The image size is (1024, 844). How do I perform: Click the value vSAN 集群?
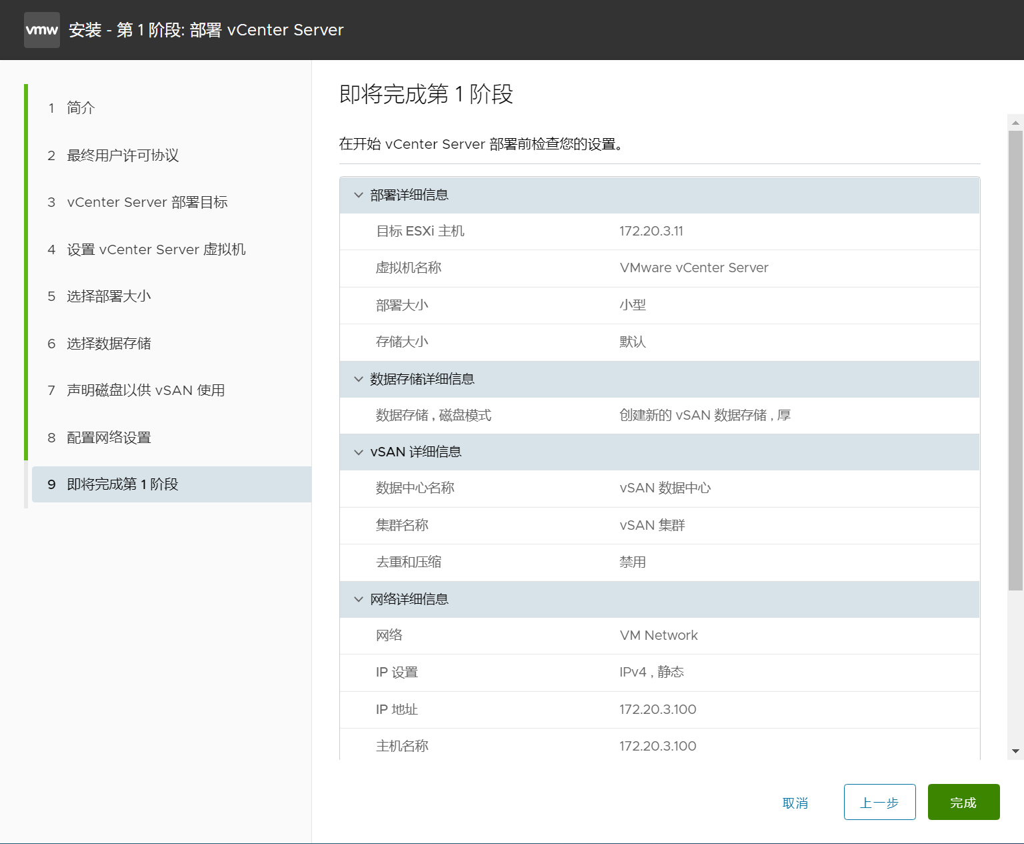pyautogui.click(x=652, y=525)
